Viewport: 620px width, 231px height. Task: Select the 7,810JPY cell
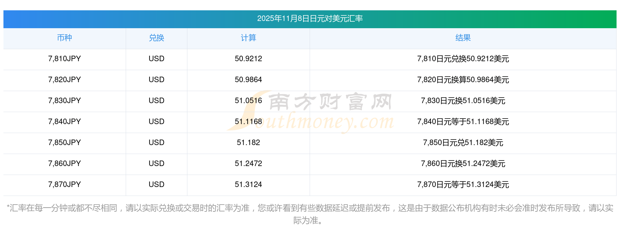pos(64,59)
